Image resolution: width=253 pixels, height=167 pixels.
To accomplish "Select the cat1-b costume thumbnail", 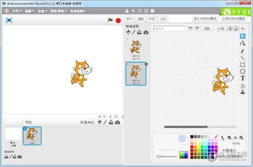I will [x=136, y=74].
